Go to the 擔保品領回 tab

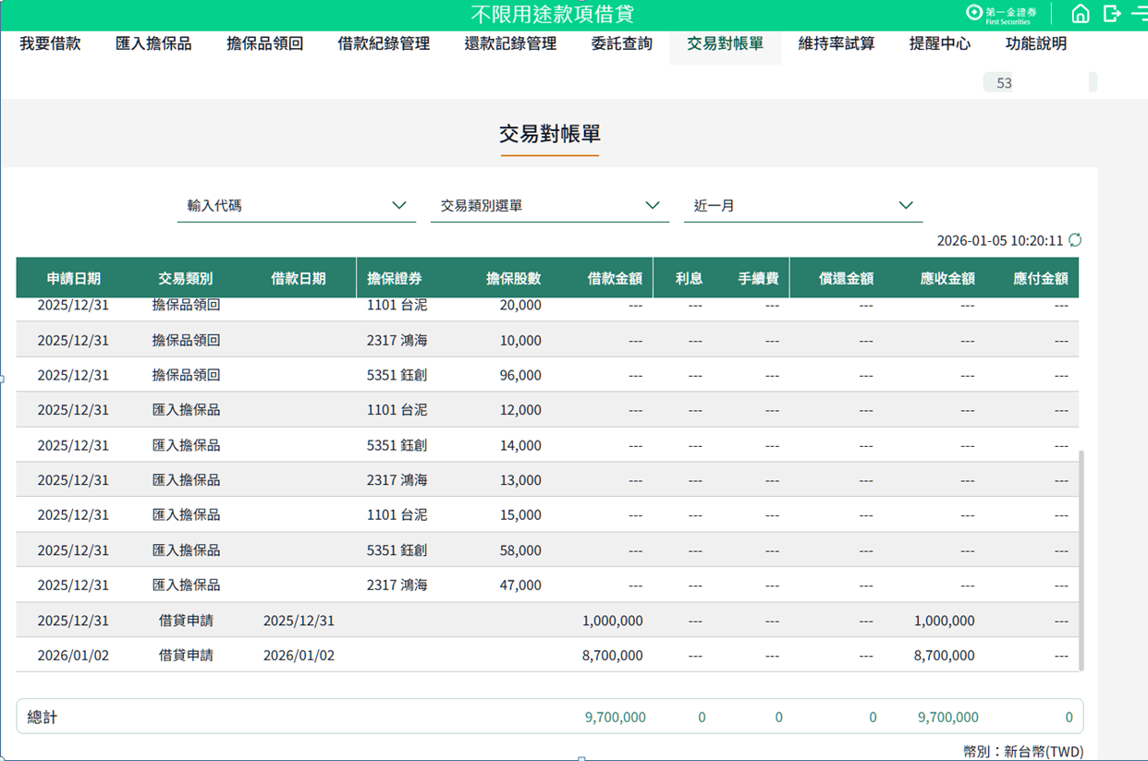264,43
